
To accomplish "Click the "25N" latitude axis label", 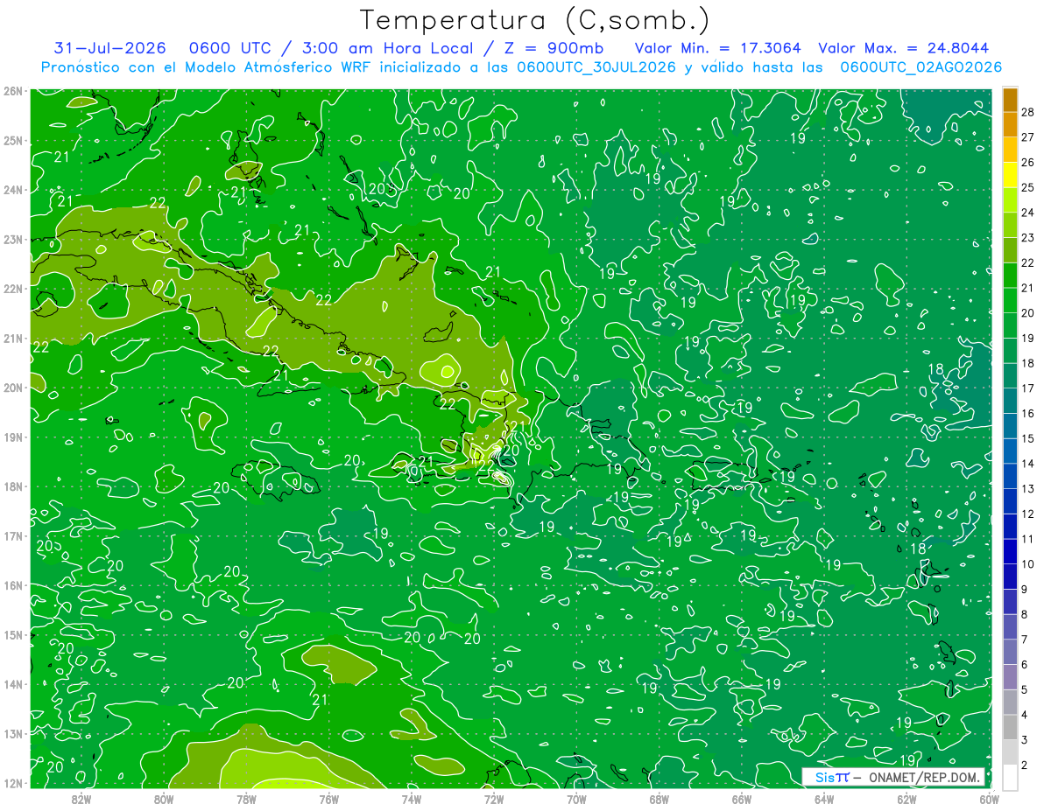I will click(12, 140).
